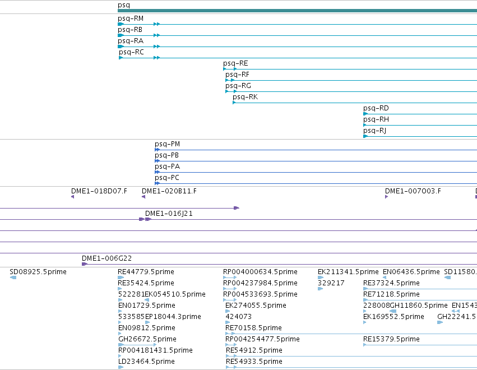Click arrow glyph under SD08925.5prime
This screenshot has width=477, height=370.
tap(13, 277)
